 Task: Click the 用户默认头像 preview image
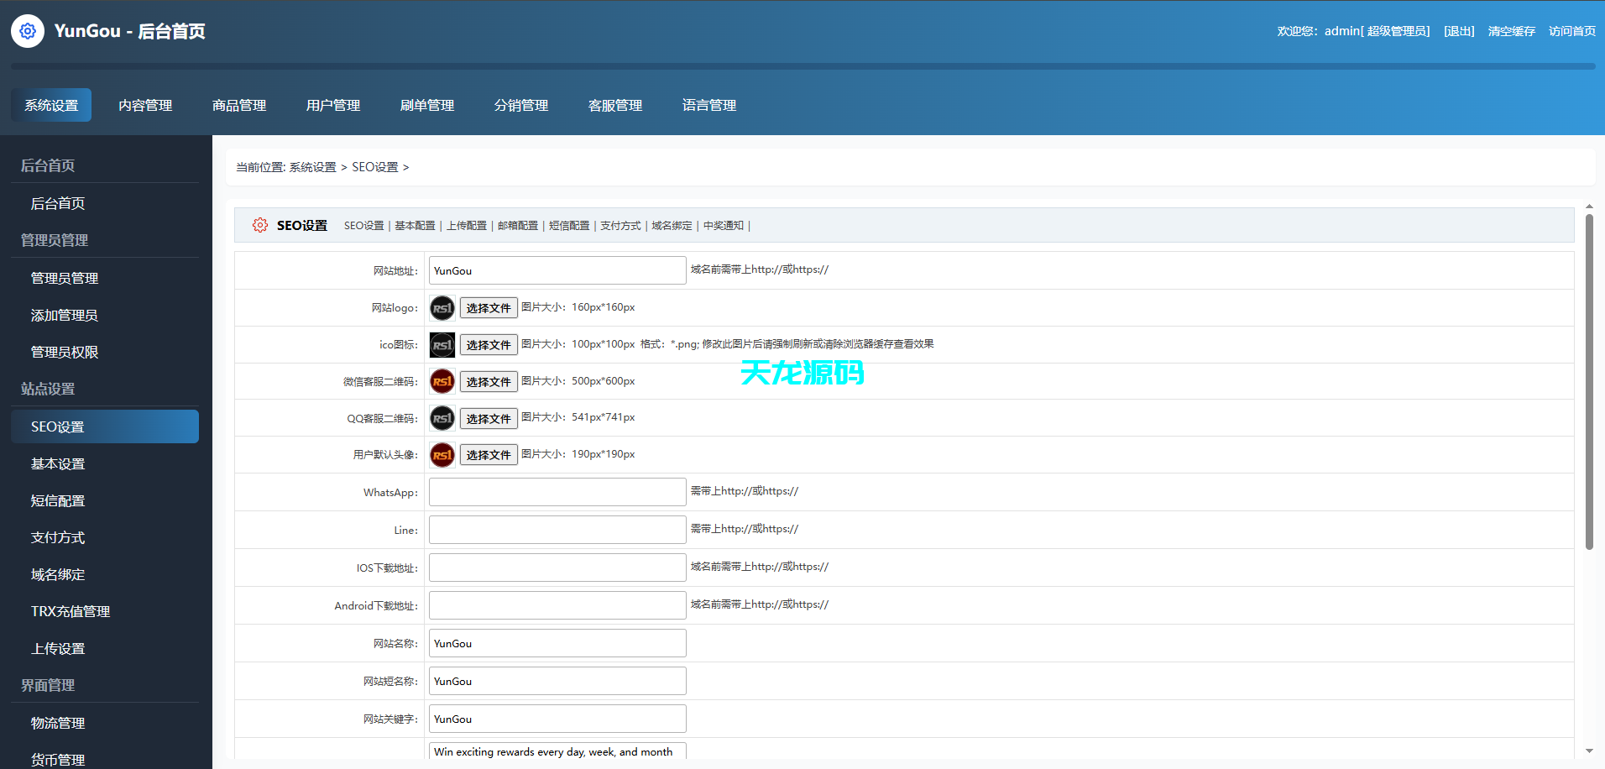(442, 454)
